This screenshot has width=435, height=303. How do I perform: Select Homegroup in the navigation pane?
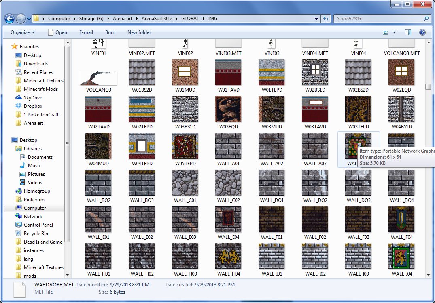(37, 191)
